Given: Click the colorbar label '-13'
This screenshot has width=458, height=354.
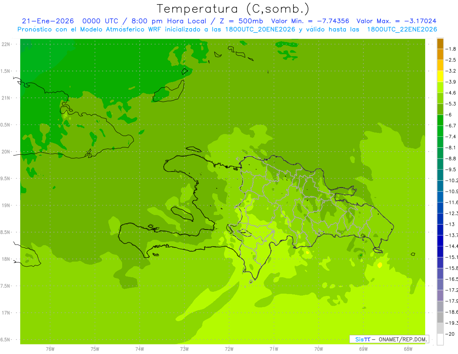Looking at the screenshot, I should [x=450, y=225].
